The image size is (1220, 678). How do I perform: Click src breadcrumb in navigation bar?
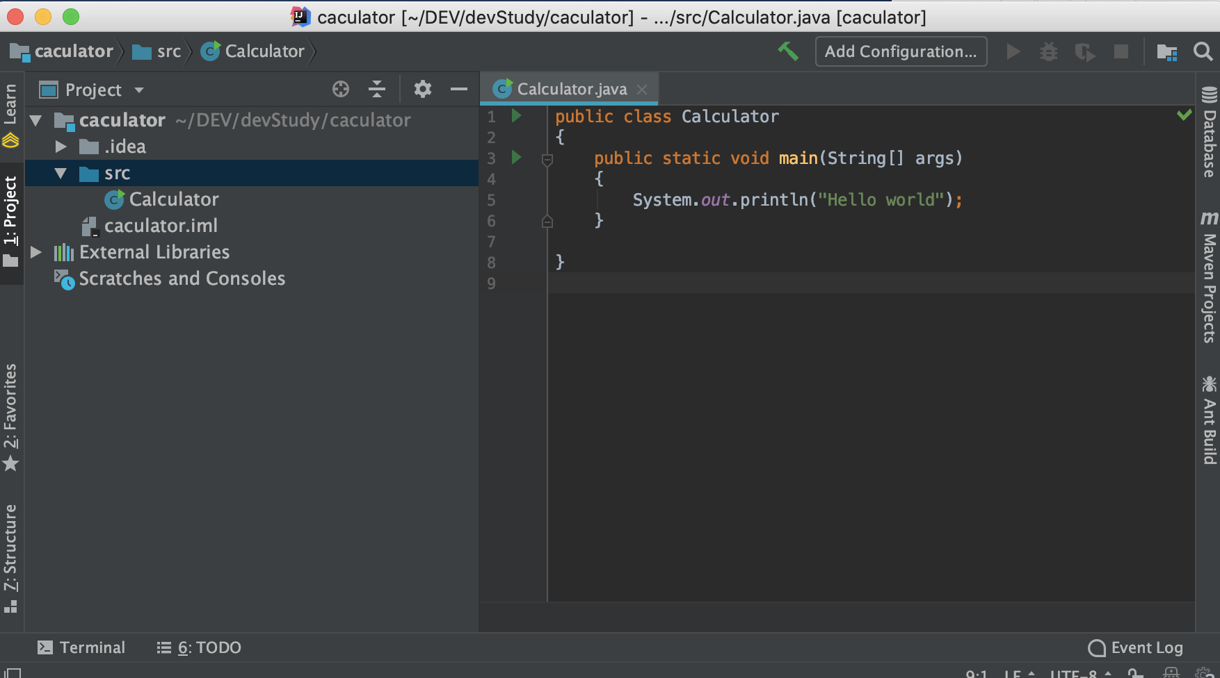[157, 51]
